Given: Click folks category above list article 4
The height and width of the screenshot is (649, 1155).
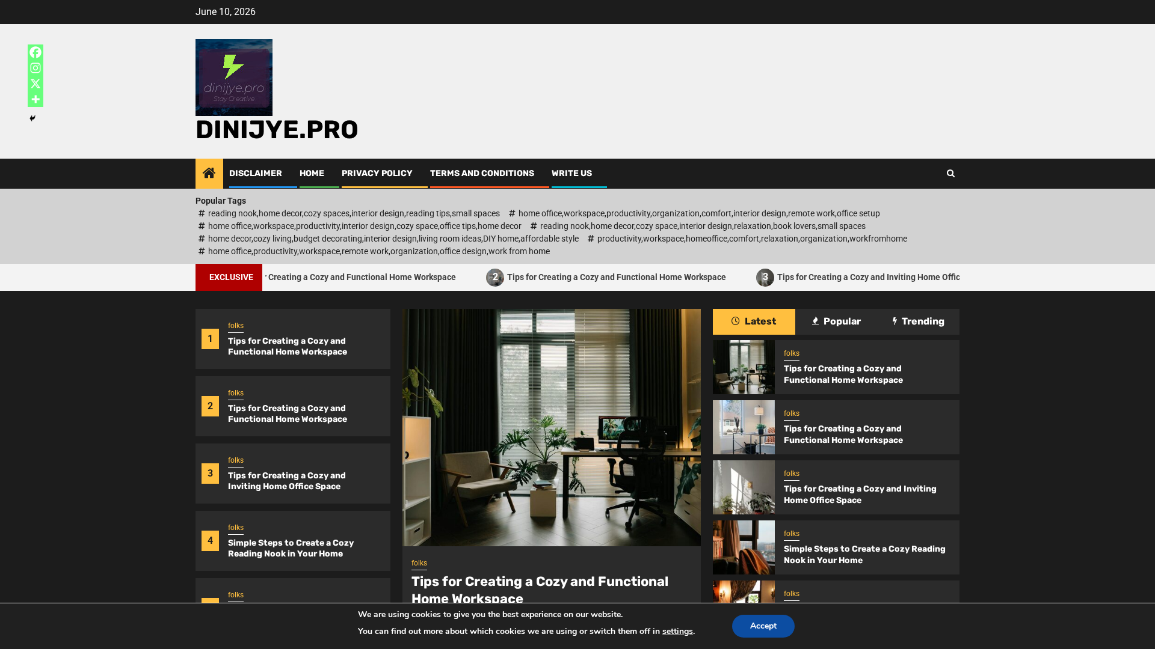Looking at the screenshot, I should 236,528.
